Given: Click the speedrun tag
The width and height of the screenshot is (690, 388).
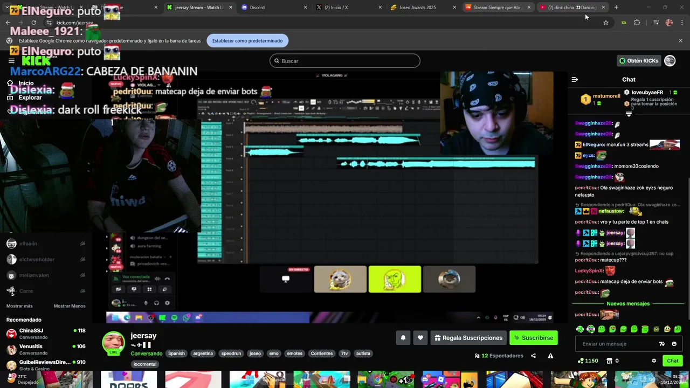Looking at the screenshot, I should click(x=231, y=354).
